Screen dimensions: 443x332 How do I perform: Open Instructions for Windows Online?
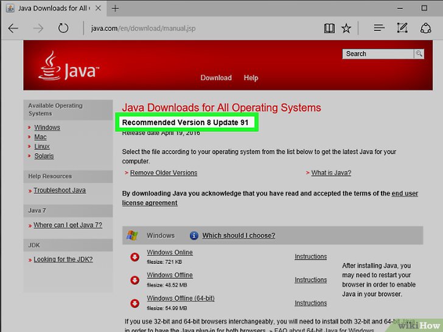(311, 257)
